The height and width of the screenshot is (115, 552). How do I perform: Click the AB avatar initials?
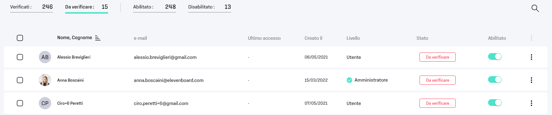pos(45,57)
